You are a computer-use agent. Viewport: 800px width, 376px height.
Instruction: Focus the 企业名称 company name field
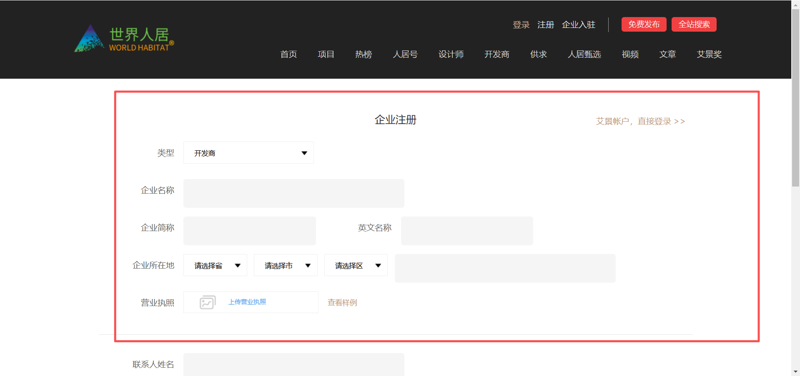coord(293,193)
